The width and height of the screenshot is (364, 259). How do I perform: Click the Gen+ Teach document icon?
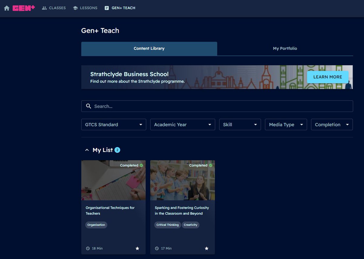pos(106,8)
